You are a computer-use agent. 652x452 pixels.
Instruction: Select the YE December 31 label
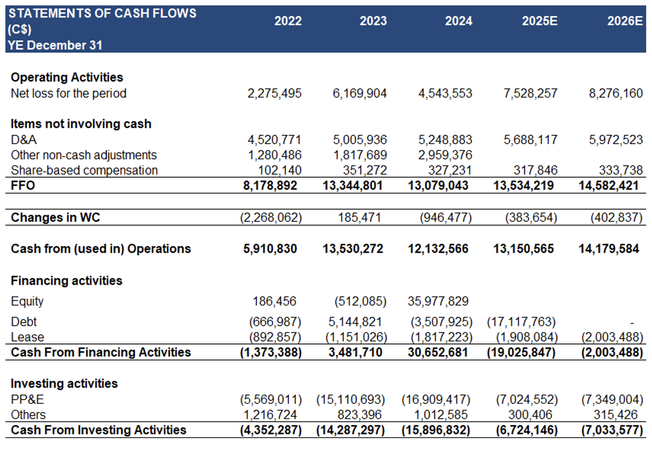click(55, 45)
